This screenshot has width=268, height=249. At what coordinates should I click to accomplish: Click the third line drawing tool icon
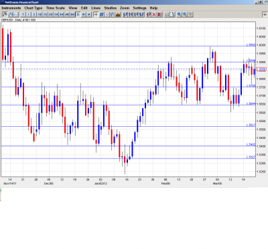click(x=136, y=15)
